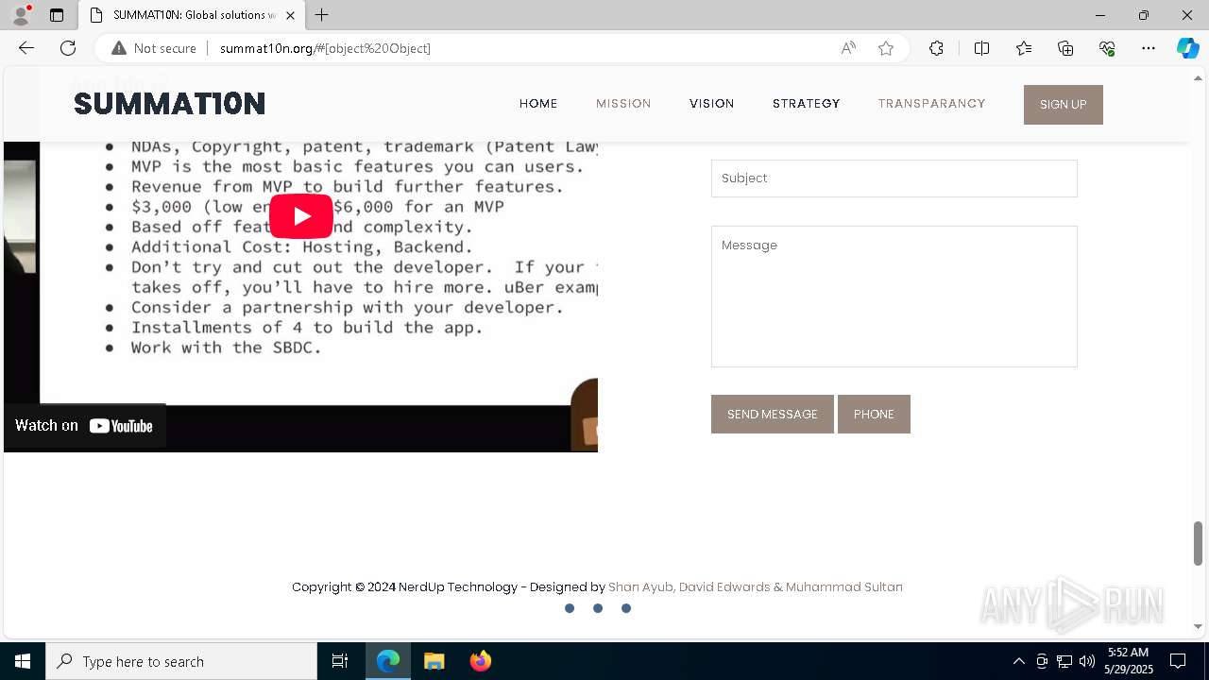
Task: Click the SUMMAT10N site logo
Action: [169, 104]
